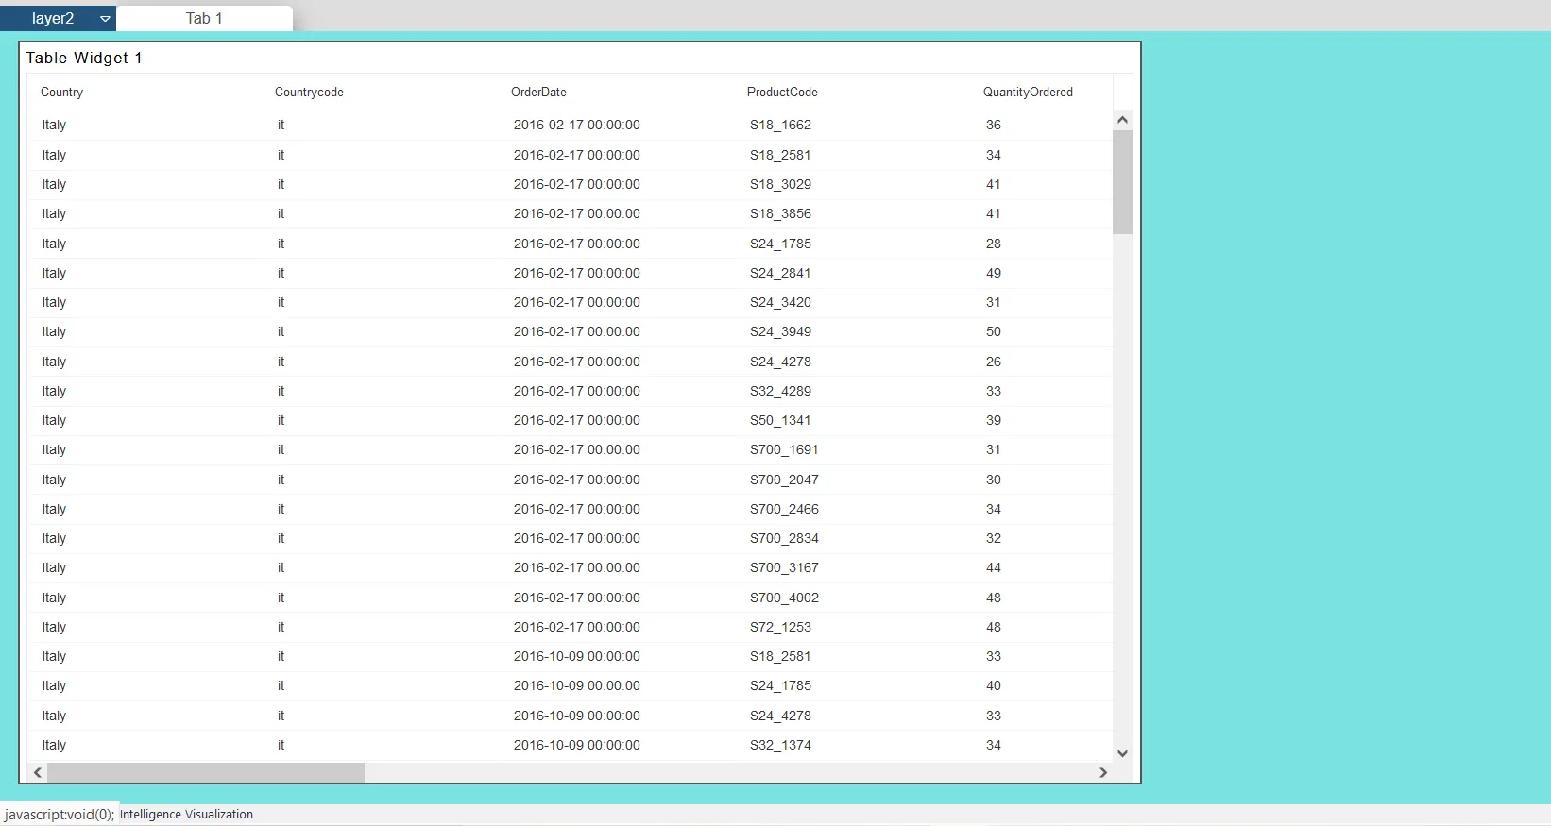
Task: Click the Table Widget 1 title
Action: (84, 59)
